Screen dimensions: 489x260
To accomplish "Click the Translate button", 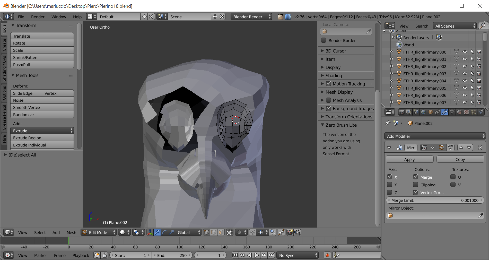I will click(42, 36).
